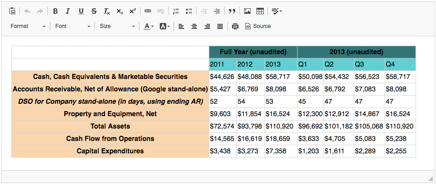This screenshot has width=436, height=185.
Task: Click the DSO value 45 cell
Action: pos(310,101)
